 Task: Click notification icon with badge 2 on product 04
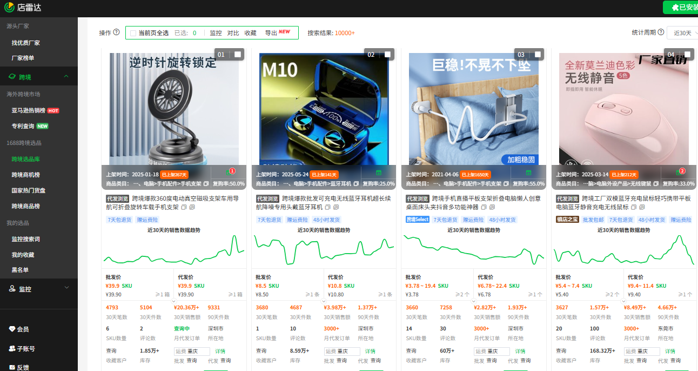tap(680, 172)
